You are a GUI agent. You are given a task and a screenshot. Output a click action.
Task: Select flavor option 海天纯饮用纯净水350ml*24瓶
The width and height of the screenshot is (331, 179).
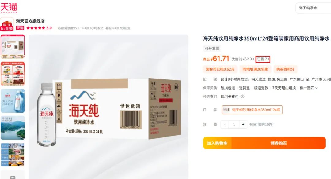252,110
